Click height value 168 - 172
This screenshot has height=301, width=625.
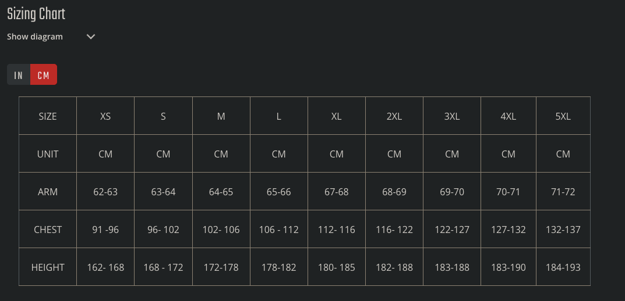tap(163, 267)
